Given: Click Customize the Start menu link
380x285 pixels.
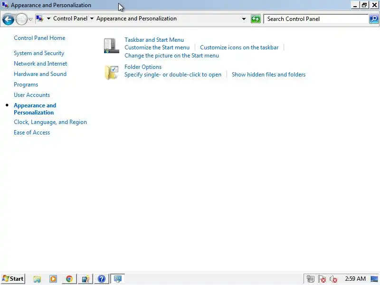Looking at the screenshot, I should click(x=157, y=47).
